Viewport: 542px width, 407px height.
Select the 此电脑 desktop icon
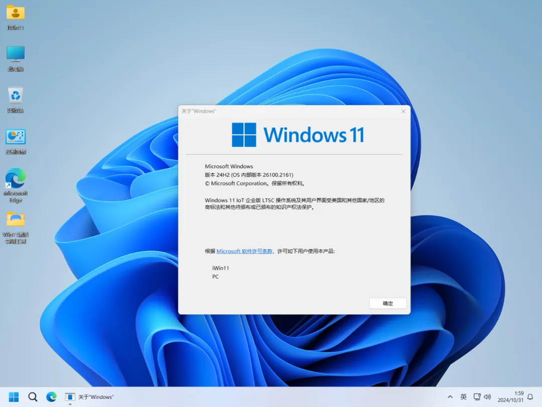[x=16, y=58]
